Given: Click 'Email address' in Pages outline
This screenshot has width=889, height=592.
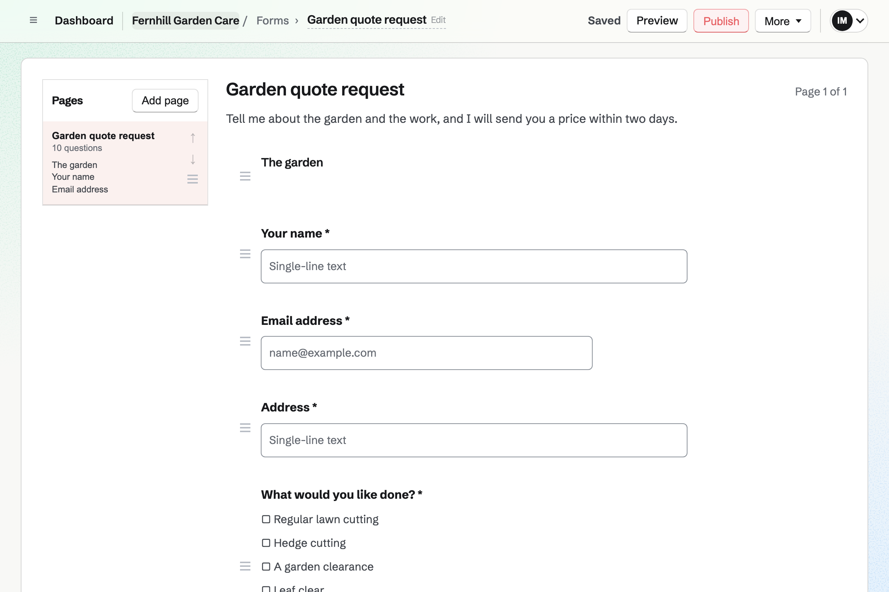Looking at the screenshot, I should tap(80, 189).
